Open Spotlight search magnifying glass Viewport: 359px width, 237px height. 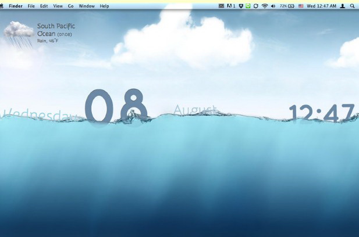352,5
